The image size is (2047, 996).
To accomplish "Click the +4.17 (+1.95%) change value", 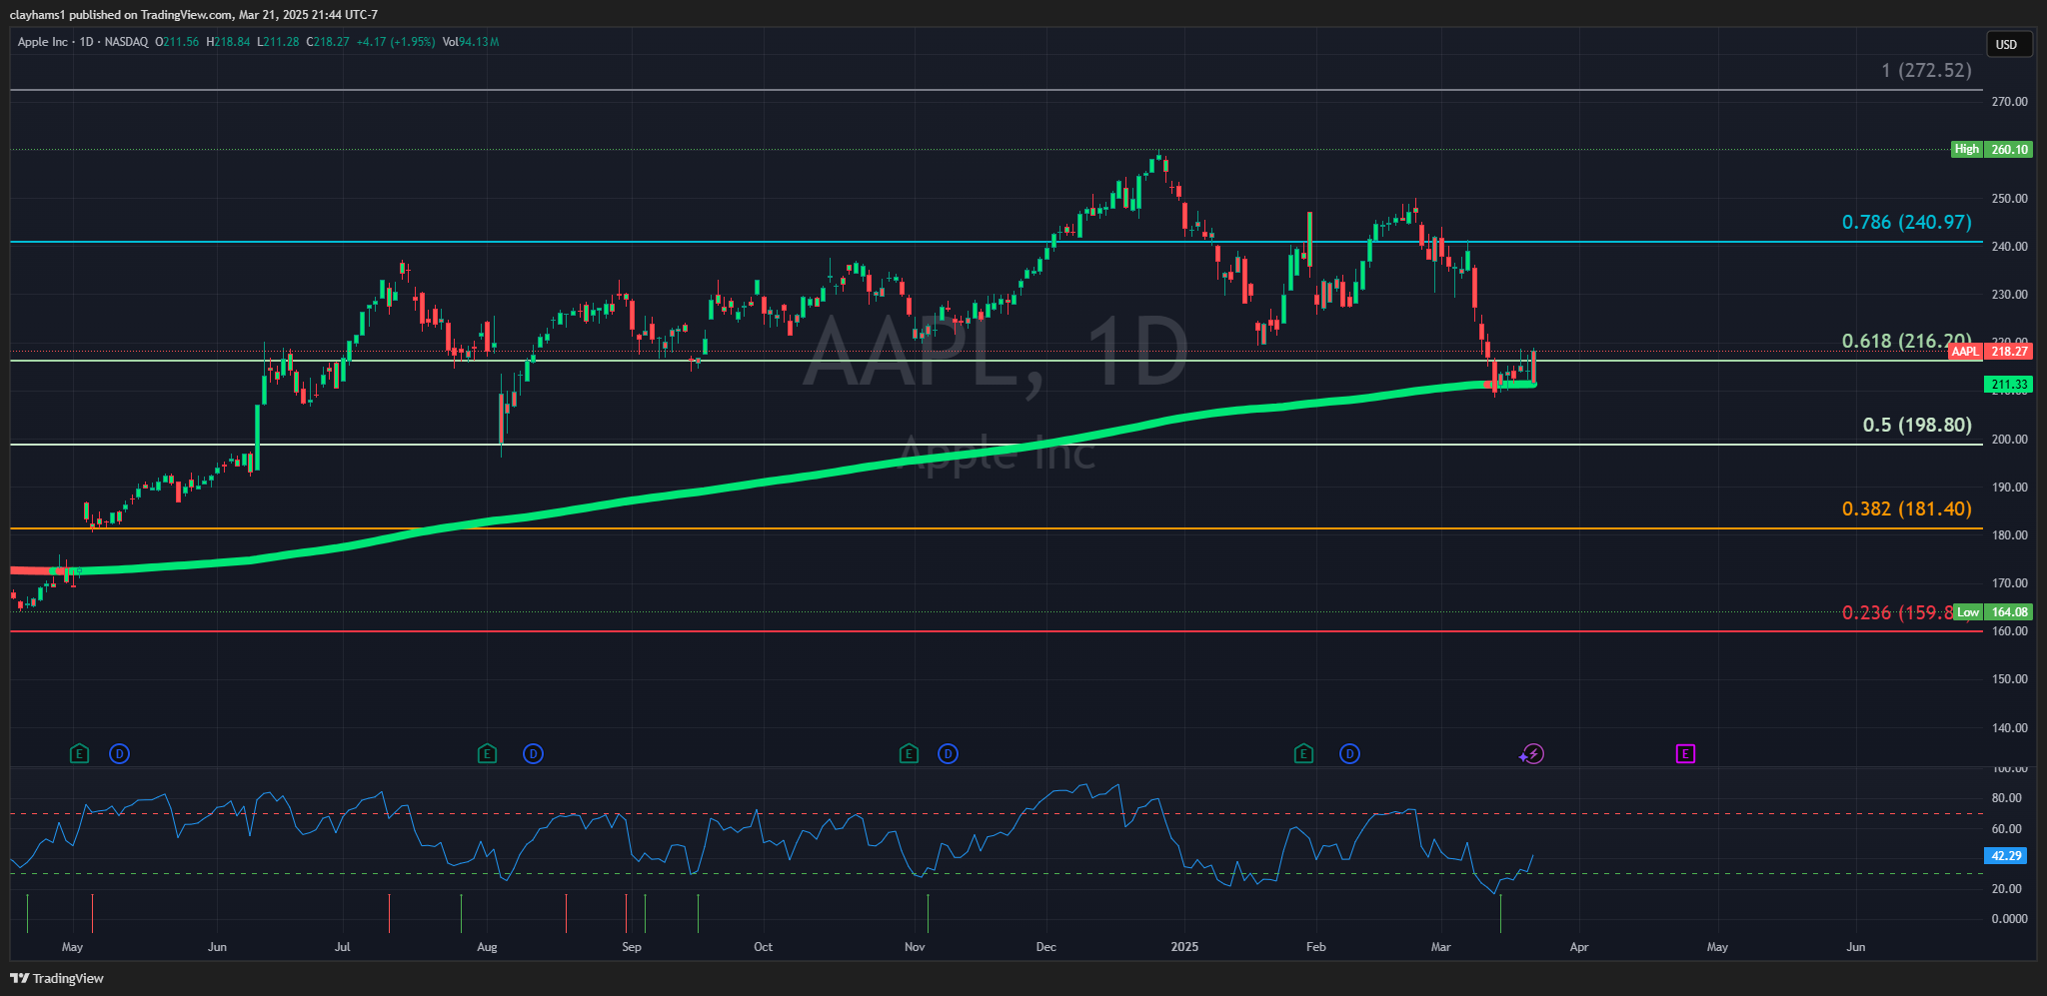I will [396, 42].
